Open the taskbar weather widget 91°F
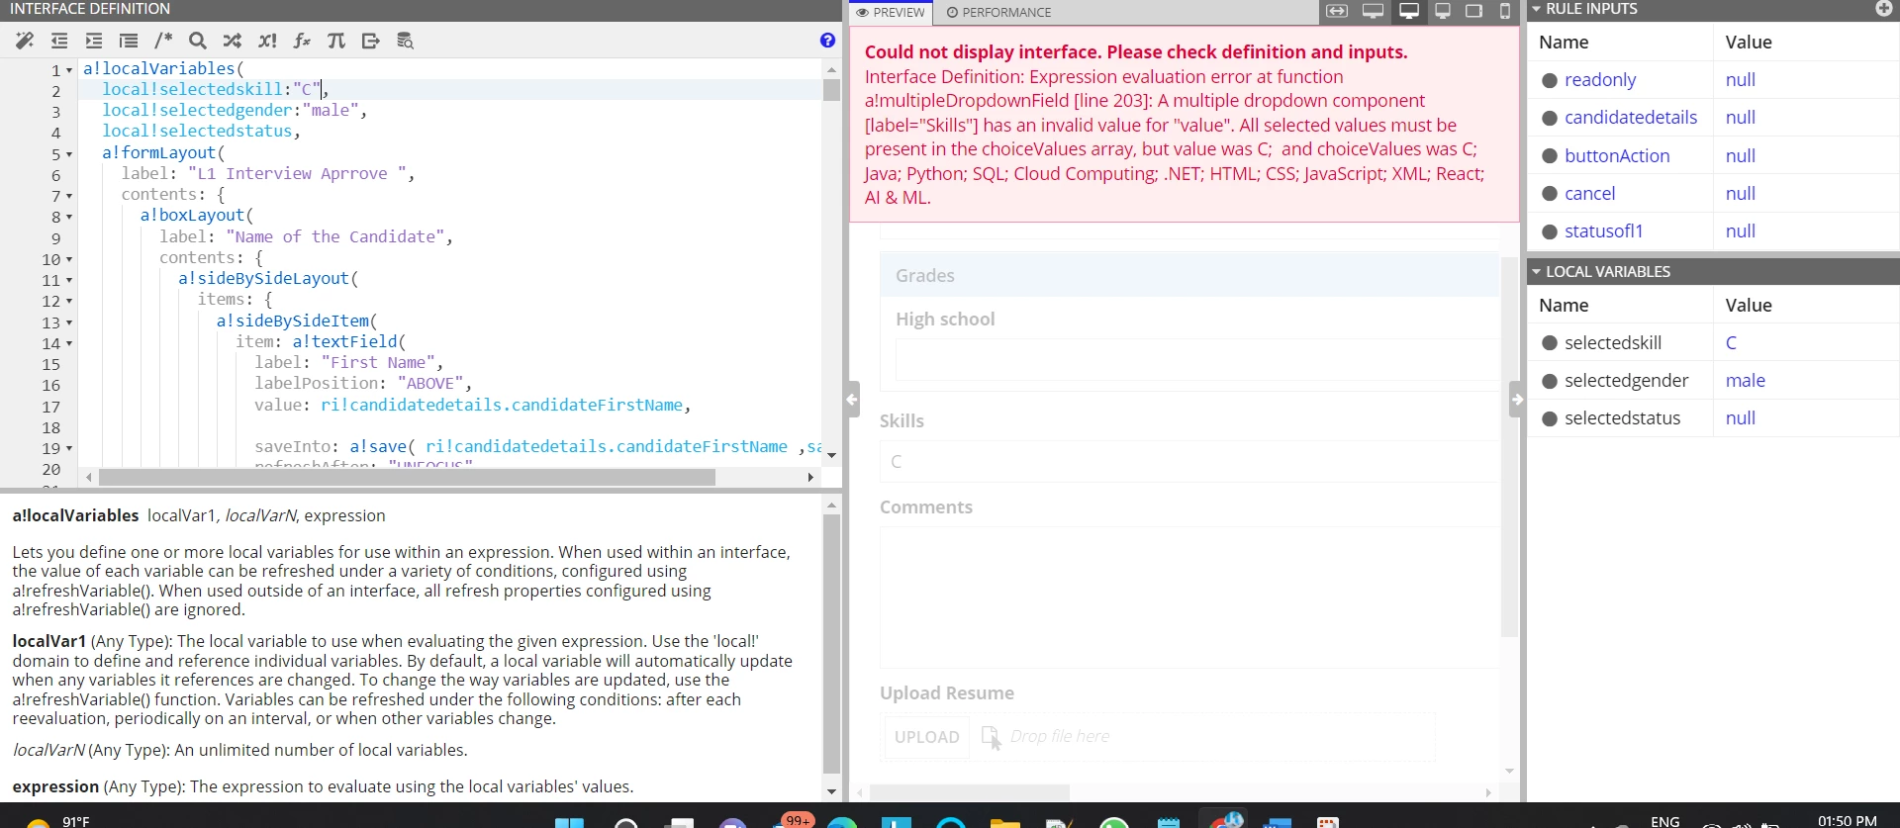Image resolution: width=1900 pixels, height=828 pixels. (x=61, y=821)
